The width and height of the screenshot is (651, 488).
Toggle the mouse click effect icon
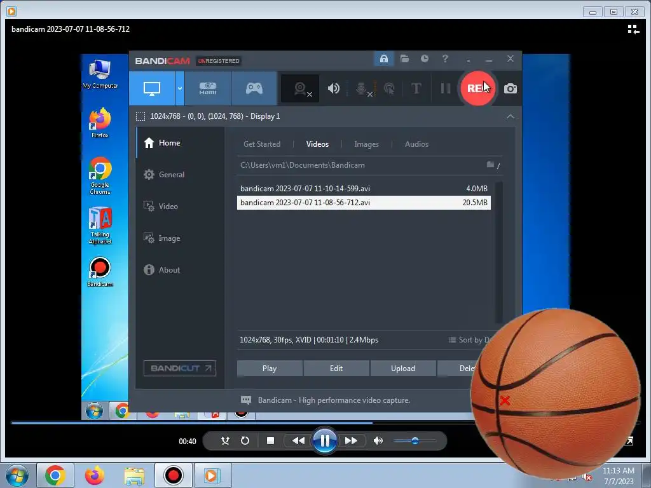pyautogui.click(x=389, y=88)
